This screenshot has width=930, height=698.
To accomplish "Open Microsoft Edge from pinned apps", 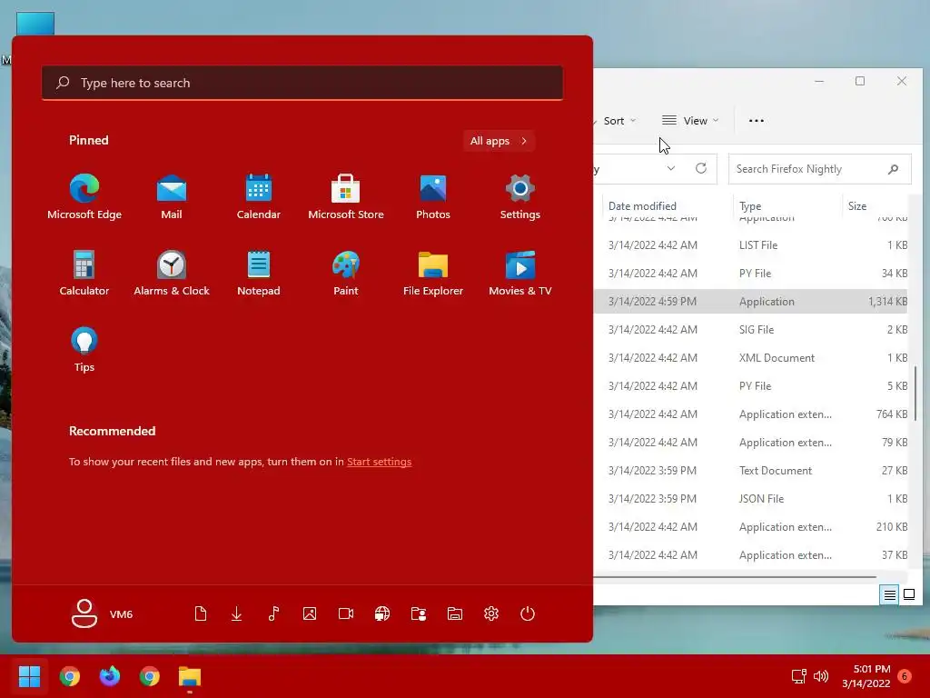I will [x=84, y=197].
